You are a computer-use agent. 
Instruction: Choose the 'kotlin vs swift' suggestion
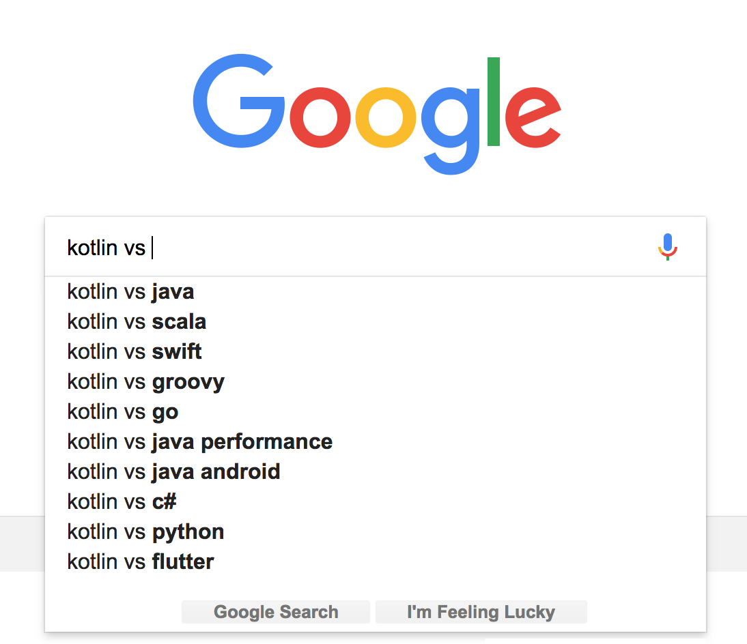[376, 352]
